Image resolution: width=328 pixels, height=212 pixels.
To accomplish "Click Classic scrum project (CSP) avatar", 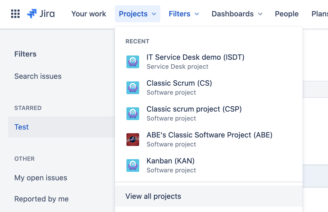I will coord(133,114).
